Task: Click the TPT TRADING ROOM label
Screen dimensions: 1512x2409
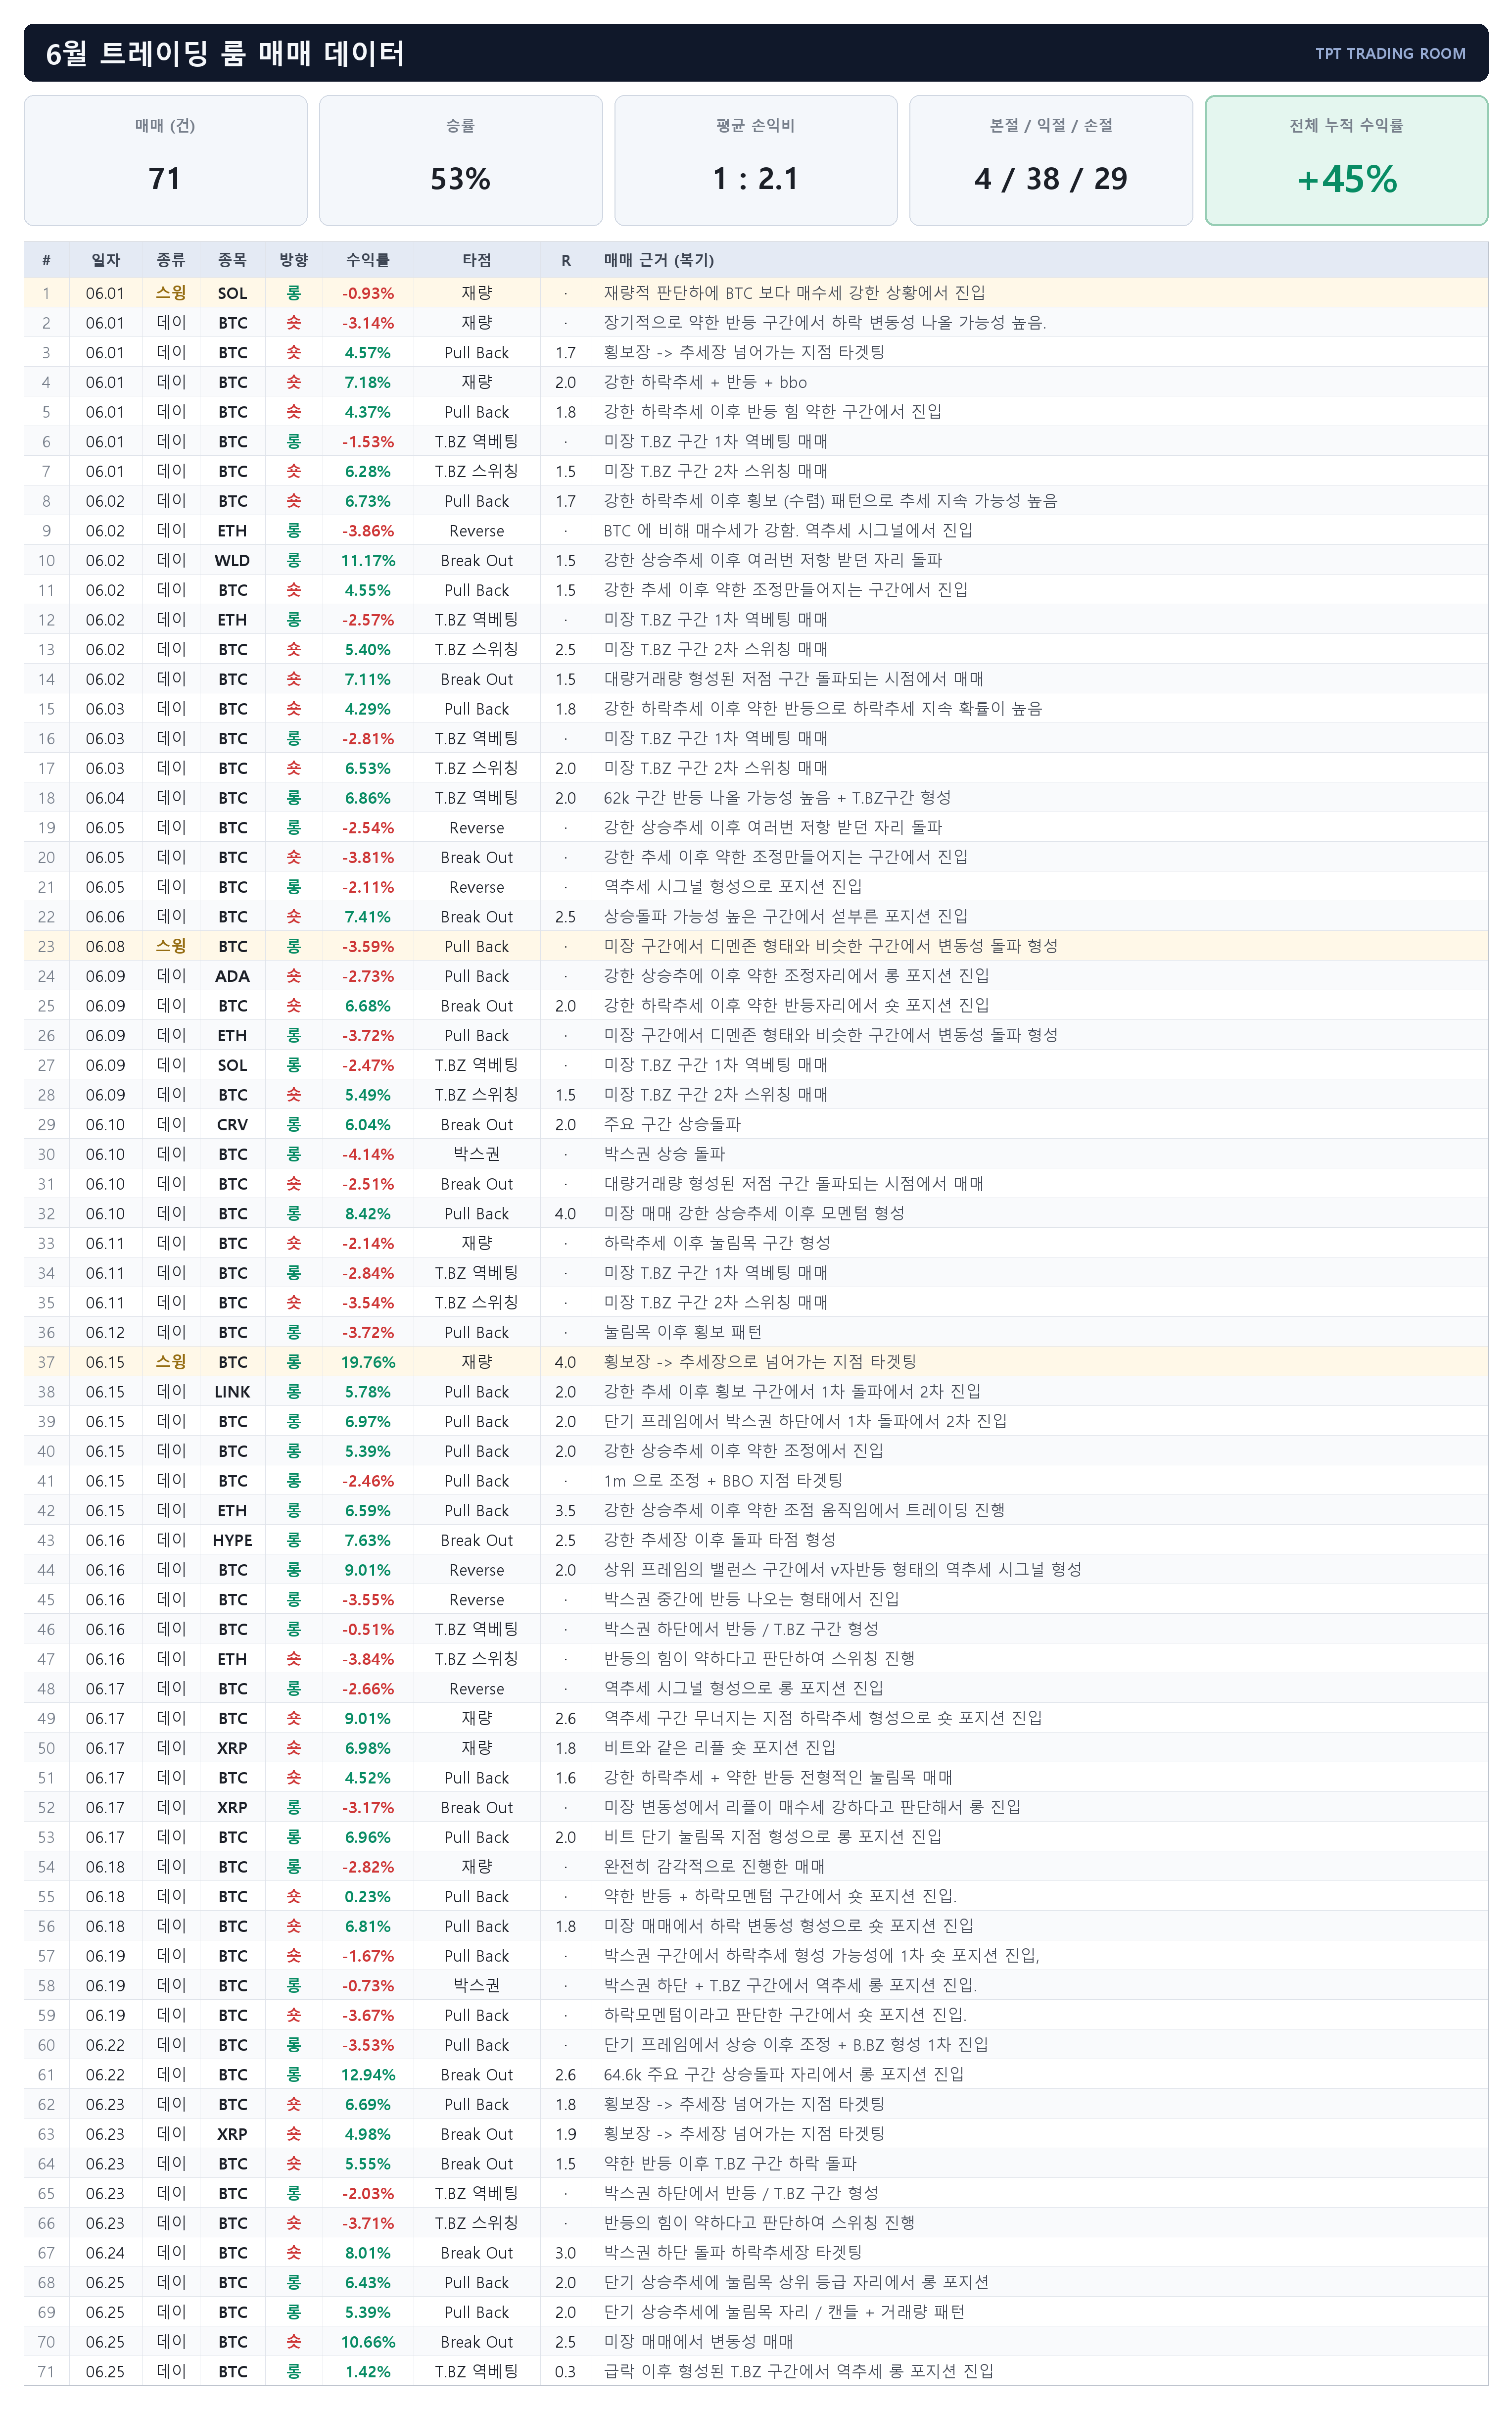Action: [x=1390, y=54]
